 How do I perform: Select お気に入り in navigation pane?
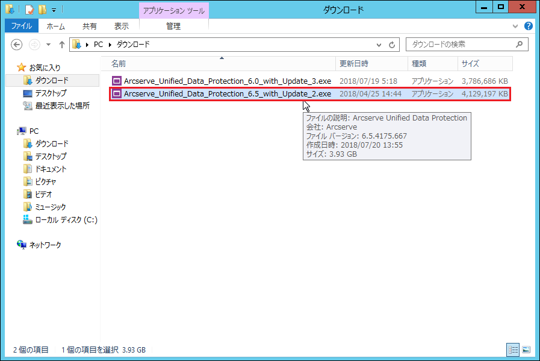click(45, 67)
